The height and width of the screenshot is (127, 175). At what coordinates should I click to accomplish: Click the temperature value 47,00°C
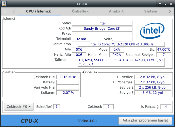(164, 49)
